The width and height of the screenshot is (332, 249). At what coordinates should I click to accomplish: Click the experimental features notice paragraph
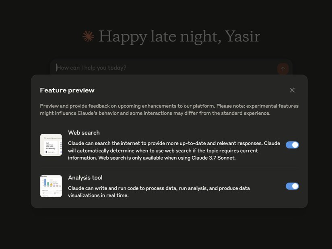pos(169,109)
